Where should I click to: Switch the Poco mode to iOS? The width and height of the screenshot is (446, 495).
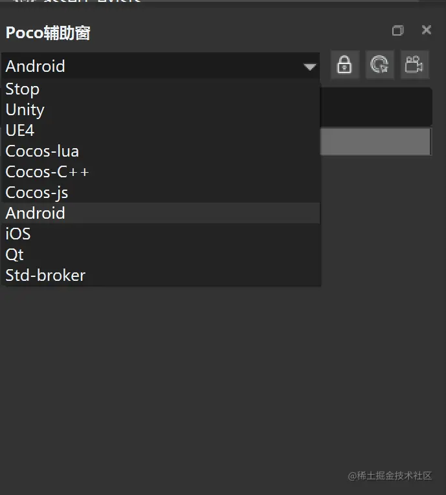point(18,234)
